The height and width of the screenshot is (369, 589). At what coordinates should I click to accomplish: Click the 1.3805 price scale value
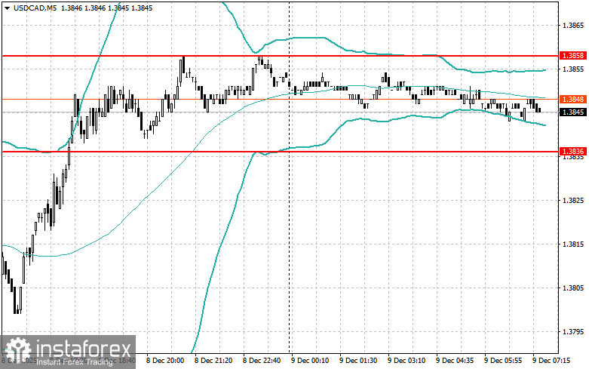573,288
